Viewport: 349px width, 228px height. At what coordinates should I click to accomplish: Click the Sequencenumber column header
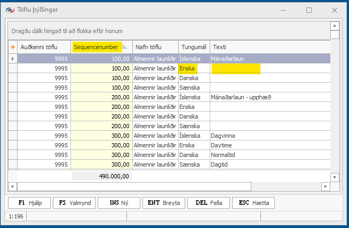[x=102, y=47]
